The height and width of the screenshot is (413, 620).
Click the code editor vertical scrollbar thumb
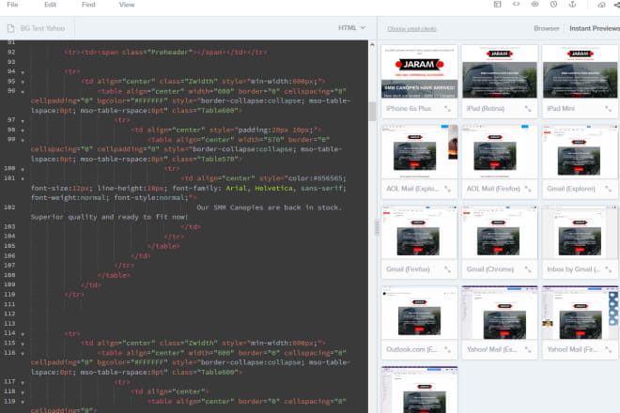pos(372,112)
